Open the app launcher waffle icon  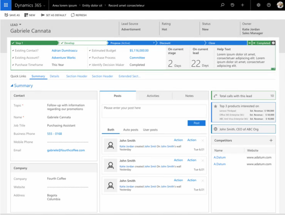pos(6,5)
